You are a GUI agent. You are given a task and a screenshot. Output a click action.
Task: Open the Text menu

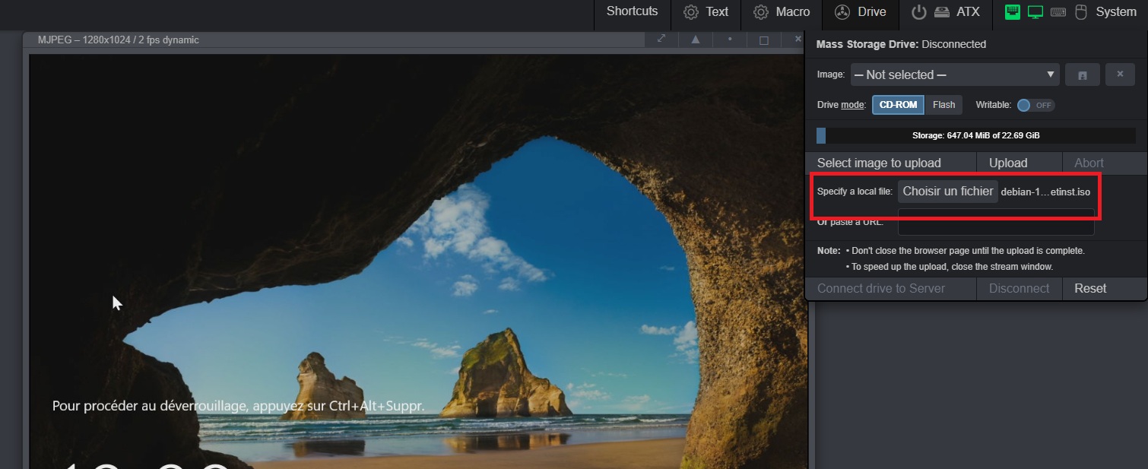706,12
